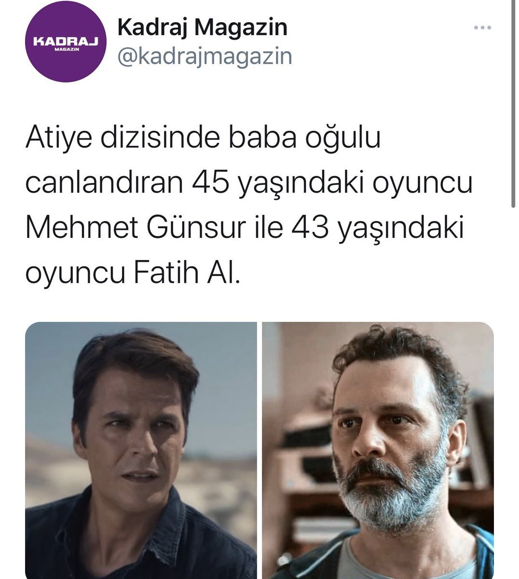Open the left photo of man in denim shirt
Viewport: 519px width, 579px height.
tap(141, 450)
